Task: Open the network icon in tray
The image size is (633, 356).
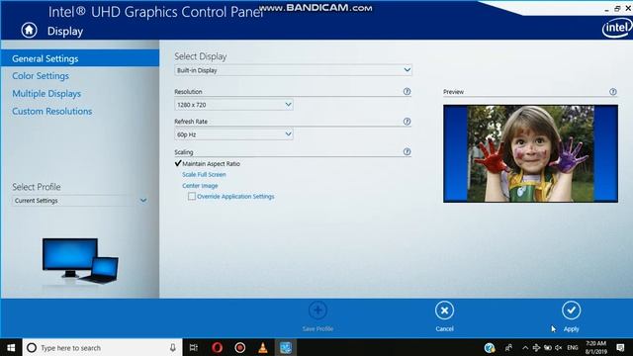Action: pos(536,347)
